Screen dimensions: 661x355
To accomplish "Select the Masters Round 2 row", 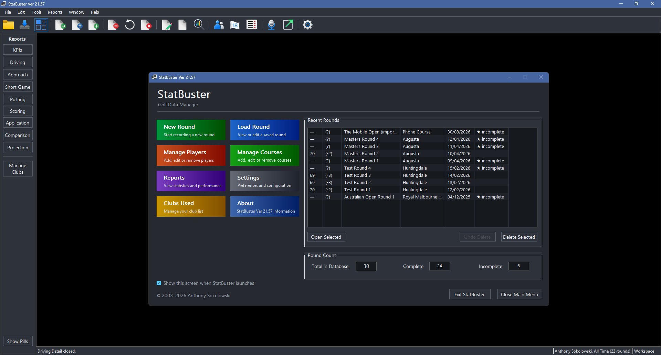I will point(408,154).
